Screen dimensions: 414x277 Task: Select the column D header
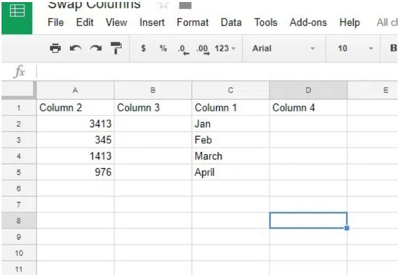click(x=308, y=90)
